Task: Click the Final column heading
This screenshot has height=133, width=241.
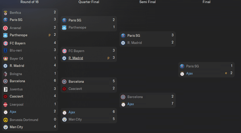Action: pyautogui.click(x=206, y=2)
